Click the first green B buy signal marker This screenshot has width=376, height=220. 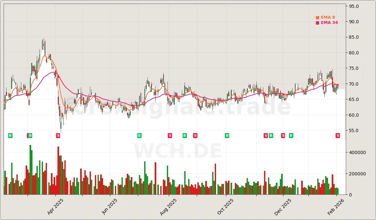[x=10, y=135]
